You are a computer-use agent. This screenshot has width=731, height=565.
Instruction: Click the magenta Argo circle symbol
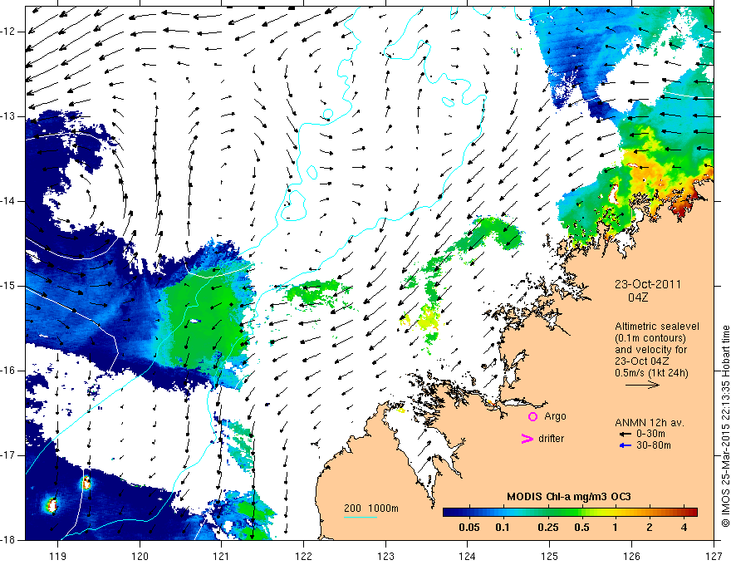coord(532,416)
